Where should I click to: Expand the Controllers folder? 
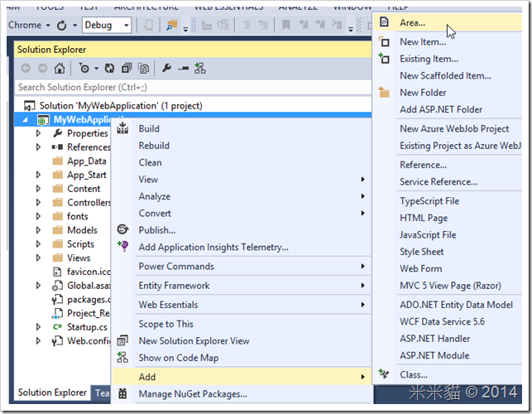coord(38,202)
